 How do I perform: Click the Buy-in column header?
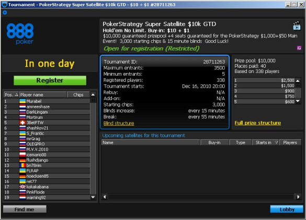tap(214, 142)
